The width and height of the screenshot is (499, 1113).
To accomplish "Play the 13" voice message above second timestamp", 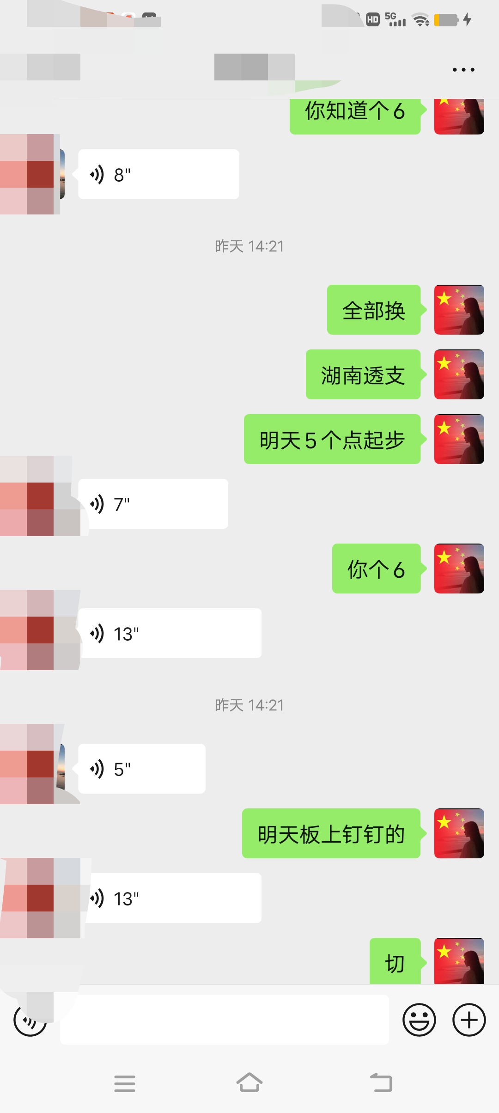I will (x=170, y=633).
